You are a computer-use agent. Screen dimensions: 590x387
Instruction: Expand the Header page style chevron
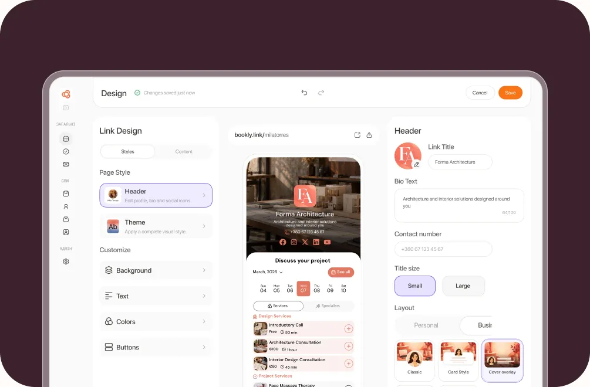204,195
